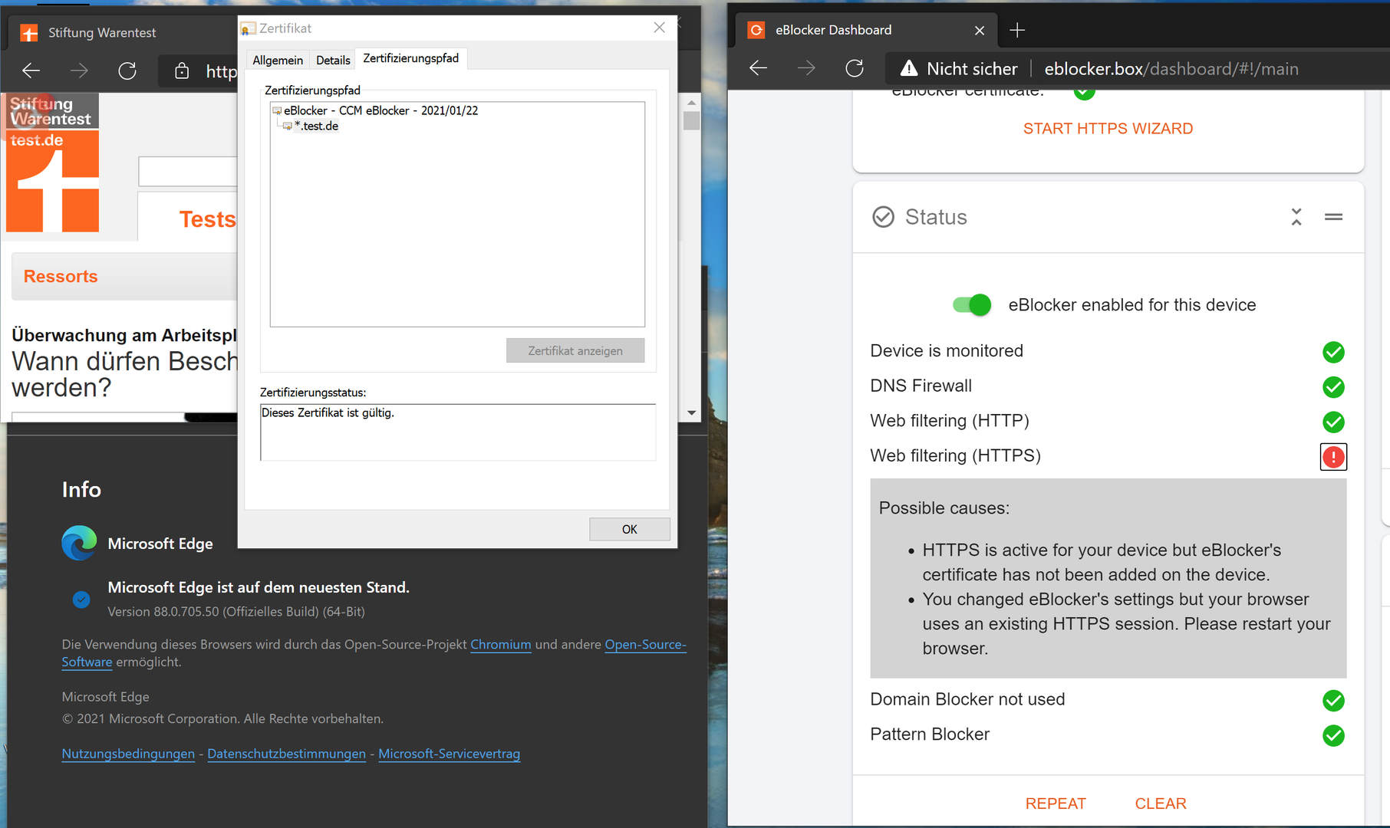Viewport: 1390px width, 828px height.
Task: Click the Edge up-to-date blue checkmark
Action: (x=81, y=600)
